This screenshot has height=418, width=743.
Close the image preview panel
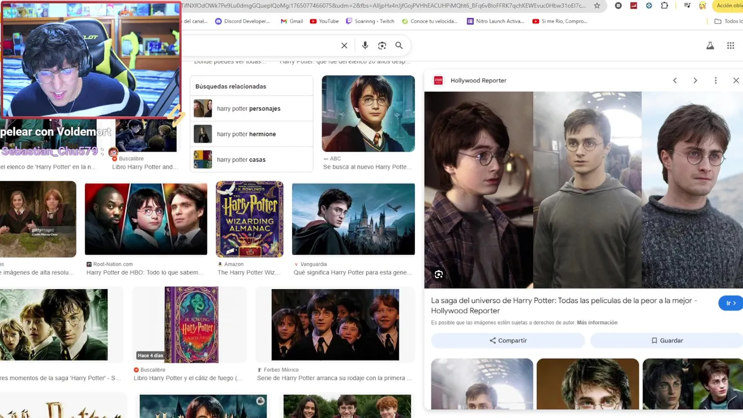pyautogui.click(x=736, y=81)
